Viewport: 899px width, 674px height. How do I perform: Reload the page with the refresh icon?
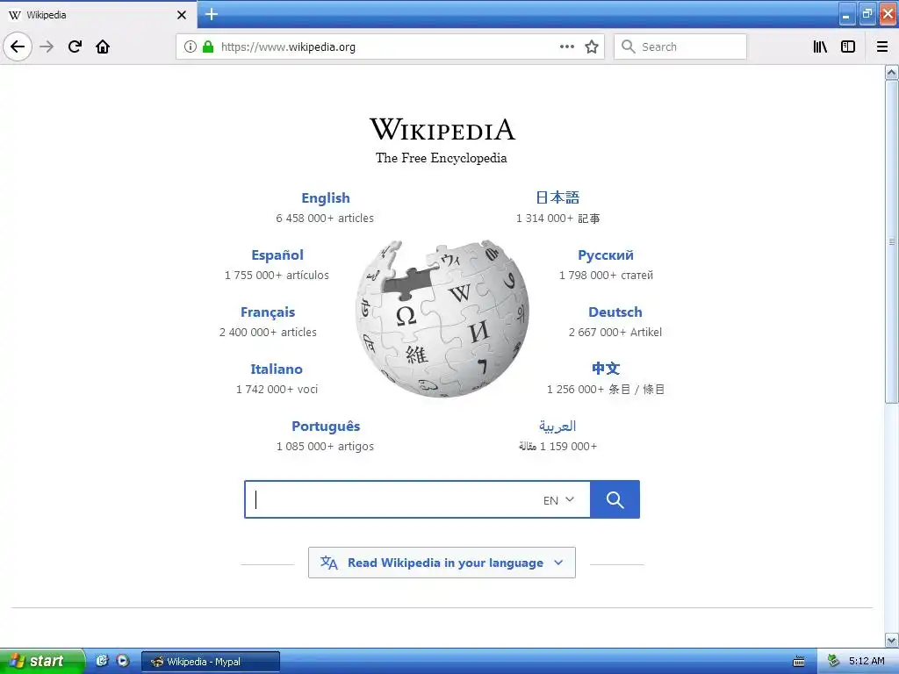point(75,47)
